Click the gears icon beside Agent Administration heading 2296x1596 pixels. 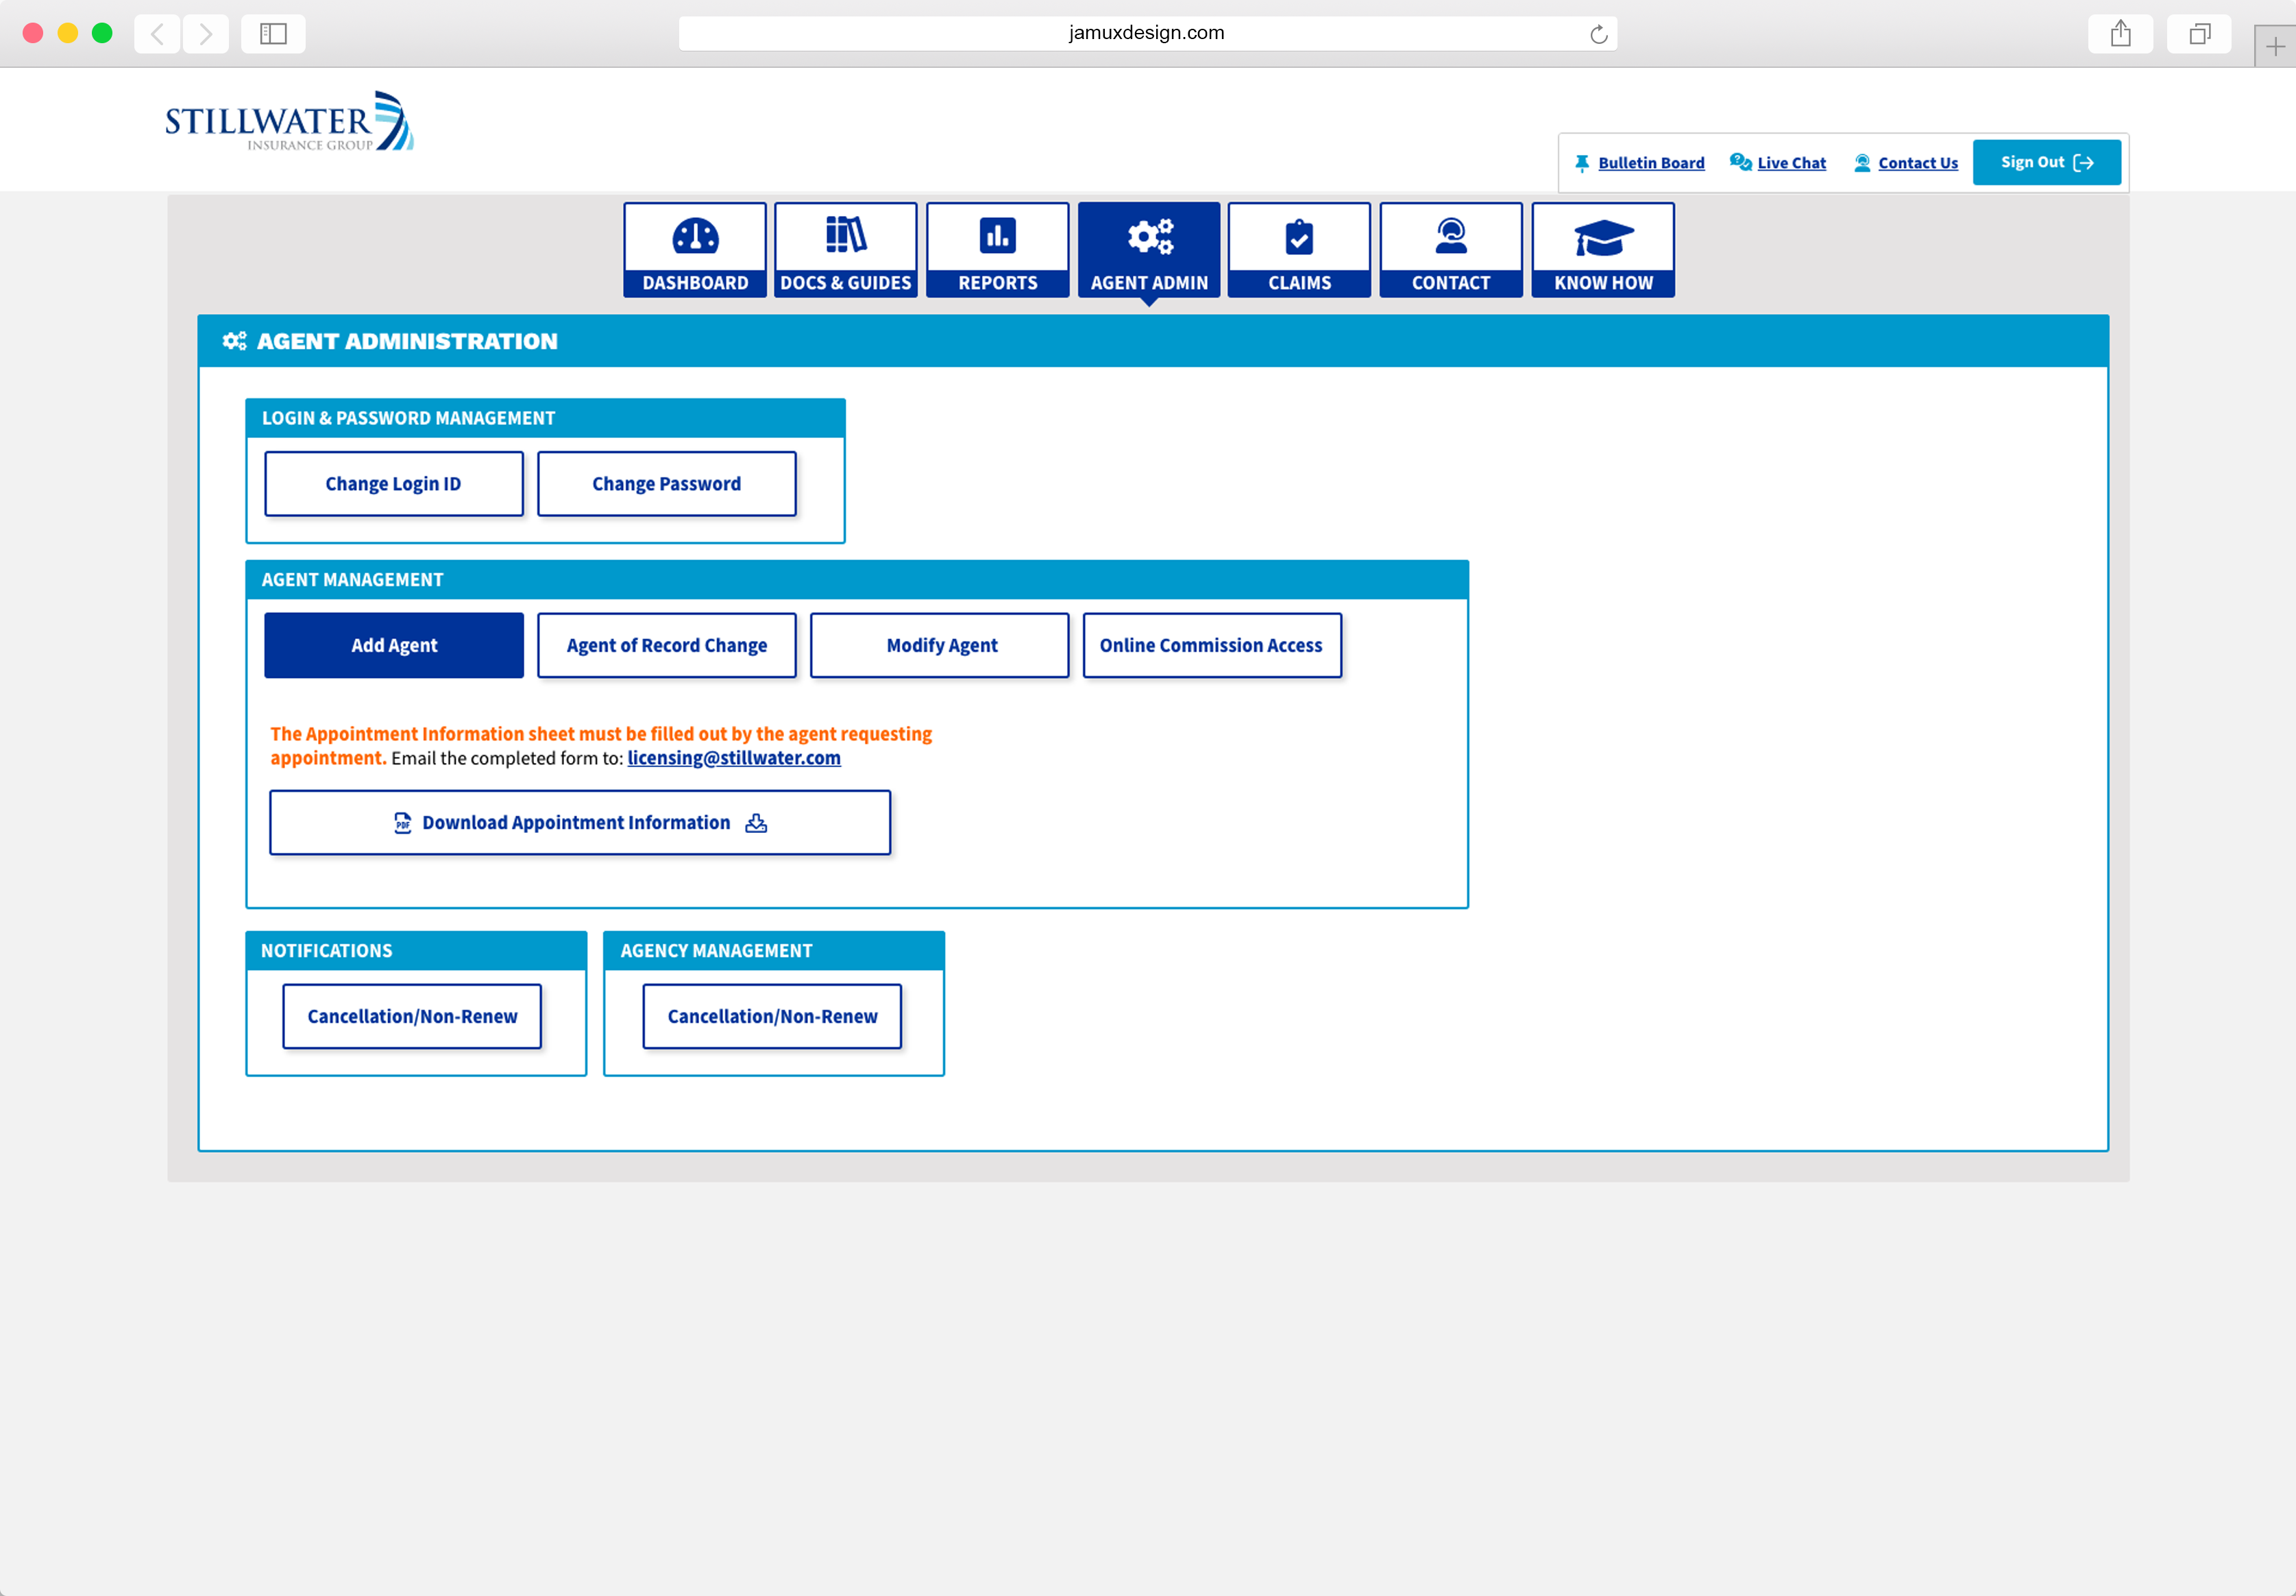234,341
